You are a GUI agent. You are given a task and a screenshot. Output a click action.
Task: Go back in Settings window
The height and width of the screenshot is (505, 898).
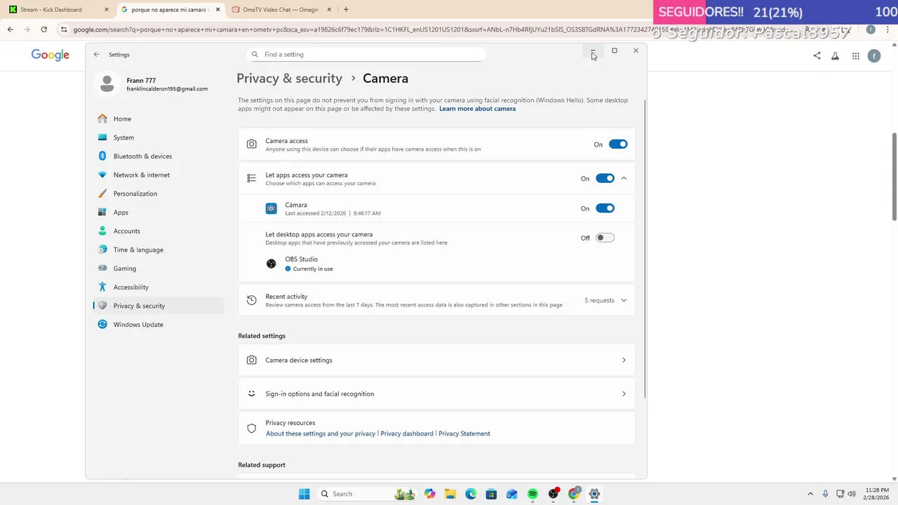[97, 54]
